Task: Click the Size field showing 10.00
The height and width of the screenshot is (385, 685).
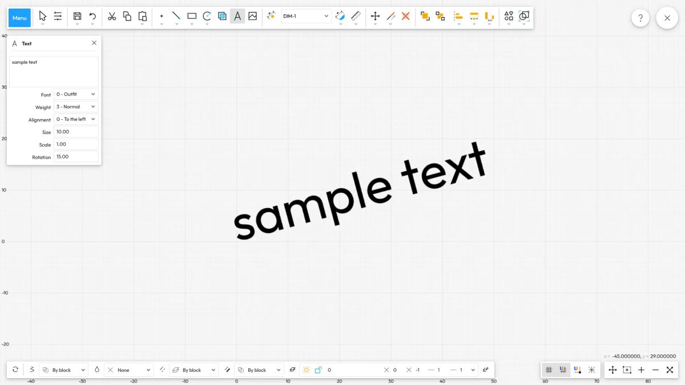Action: coord(76,132)
